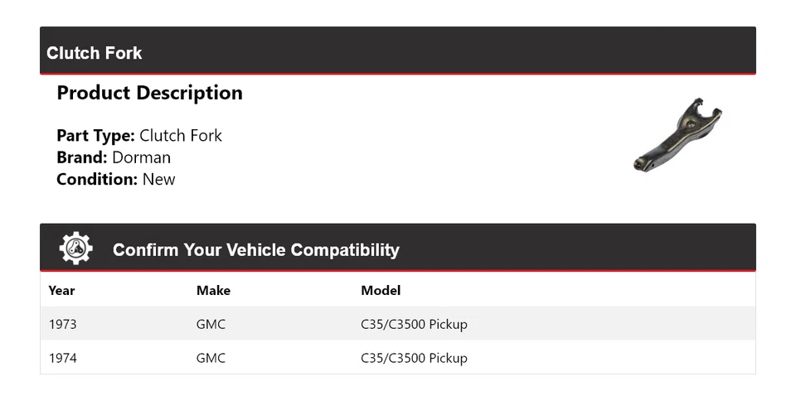Click the gear icon beside Vehicle Compatibility
The image size is (796, 401).
pyautogui.click(x=75, y=249)
